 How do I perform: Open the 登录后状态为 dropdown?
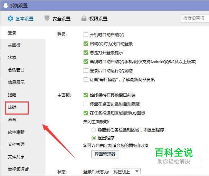pos(126,172)
